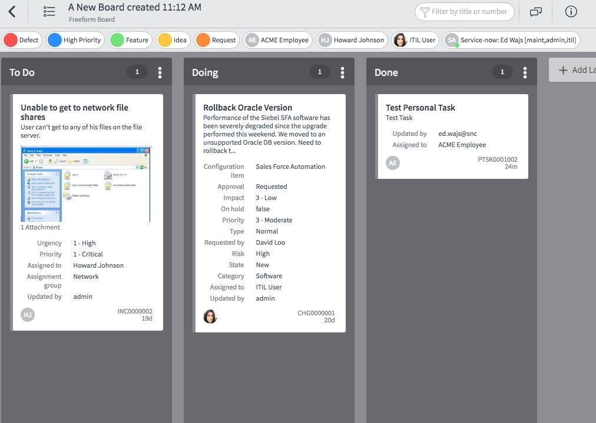Open the Done lane options menu
Screen dimensions: 596x423
coord(525,72)
